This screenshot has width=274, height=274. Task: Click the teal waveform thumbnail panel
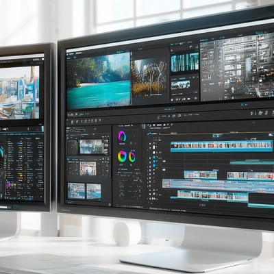[x=185, y=62]
